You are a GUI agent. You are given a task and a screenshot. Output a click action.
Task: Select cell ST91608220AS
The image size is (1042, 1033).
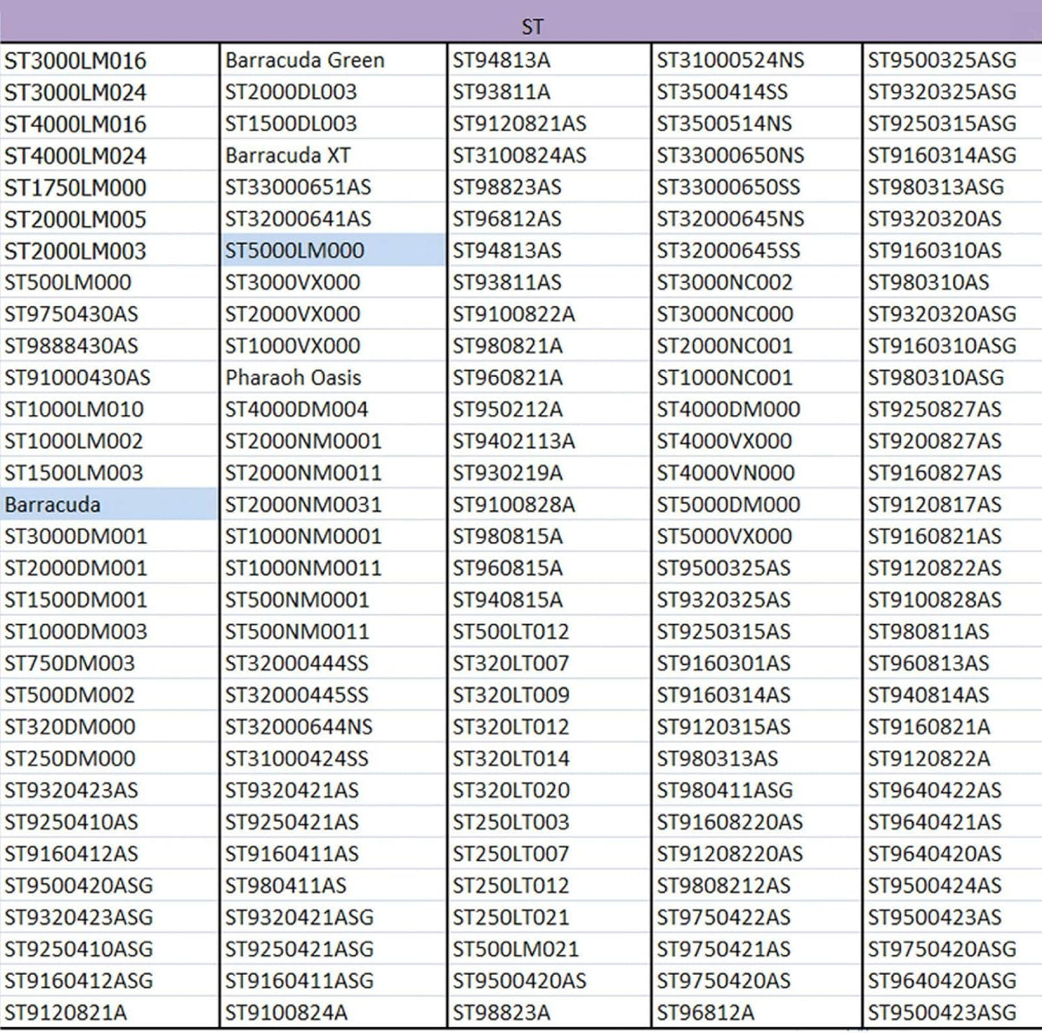[x=756, y=822]
